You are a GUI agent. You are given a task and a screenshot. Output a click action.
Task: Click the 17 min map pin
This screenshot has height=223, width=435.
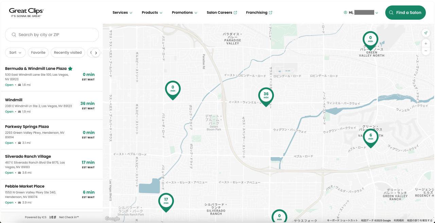[166, 202]
